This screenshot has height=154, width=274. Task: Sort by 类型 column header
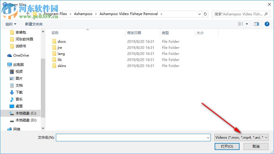click(x=165, y=33)
